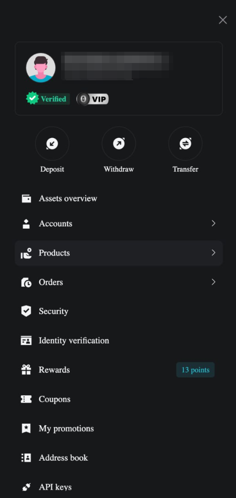Click the Deposit arrow icon

(x=52, y=144)
